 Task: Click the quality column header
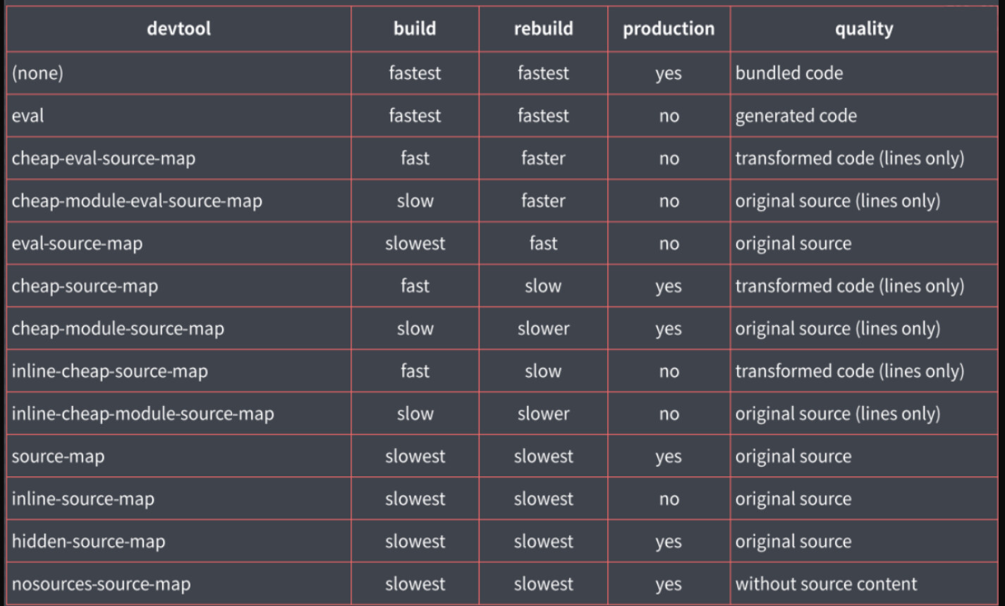(864, 29)
